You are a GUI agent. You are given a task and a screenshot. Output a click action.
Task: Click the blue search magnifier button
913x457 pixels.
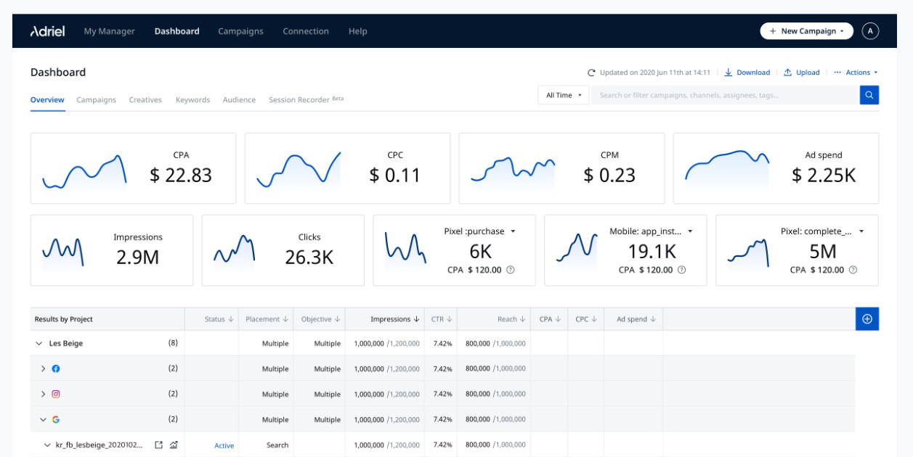click(x=869, y=95)
